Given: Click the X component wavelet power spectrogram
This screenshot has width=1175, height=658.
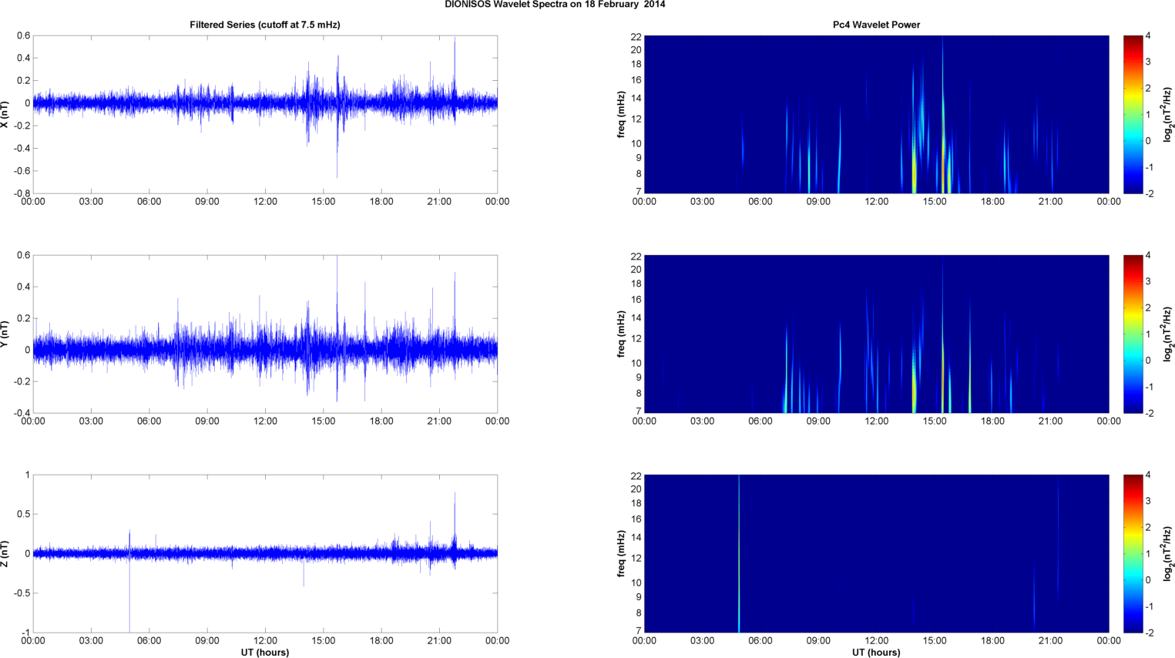Looking at the screenshot, I should pos(876,114).
